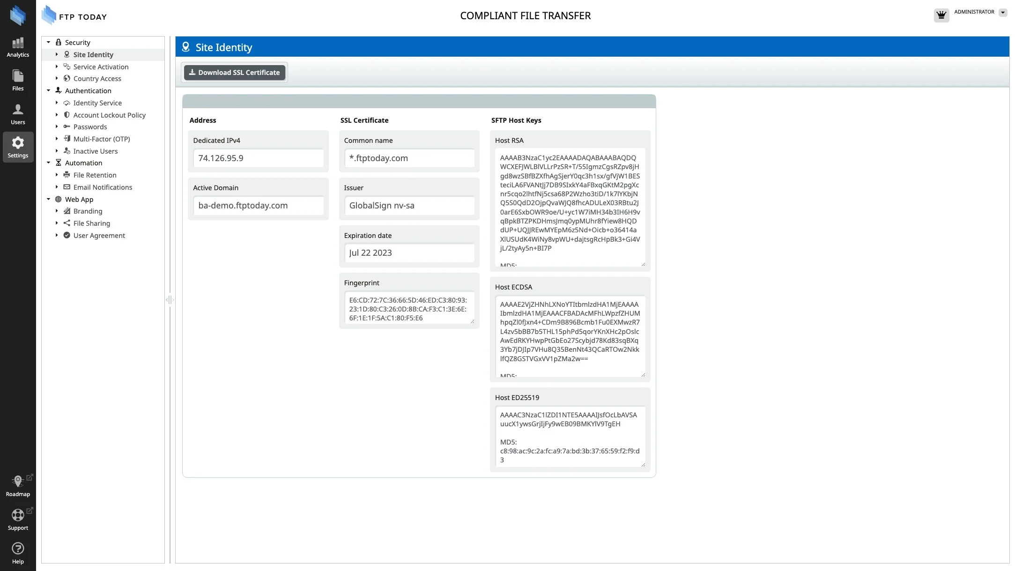Screen dimensions: 1015x571
Task: Click the FTP Today logo
Action: point(74,16)
